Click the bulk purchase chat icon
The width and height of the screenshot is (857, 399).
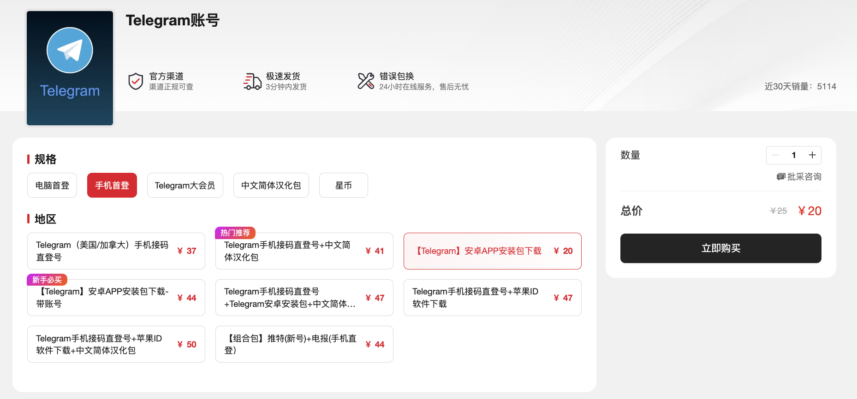tap(781, 177)
